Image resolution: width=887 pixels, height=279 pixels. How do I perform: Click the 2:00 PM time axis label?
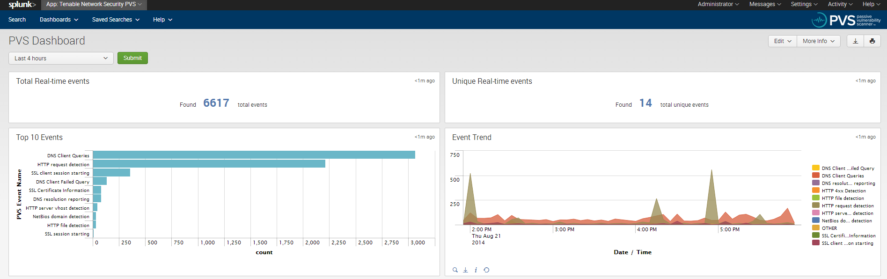pos(482,229)
